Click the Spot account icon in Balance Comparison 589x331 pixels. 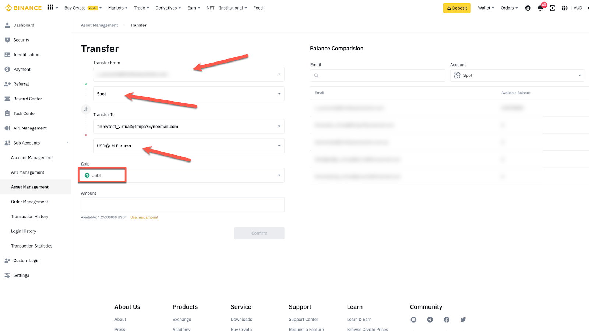coord(457,75)
